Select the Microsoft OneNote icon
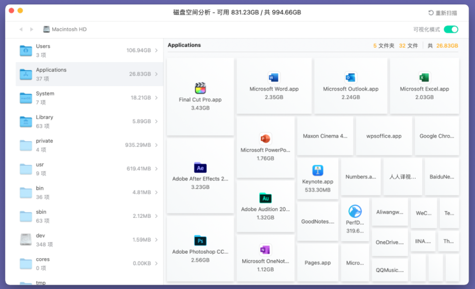Screen dimensions: 475x289 (x=265, y=250)
